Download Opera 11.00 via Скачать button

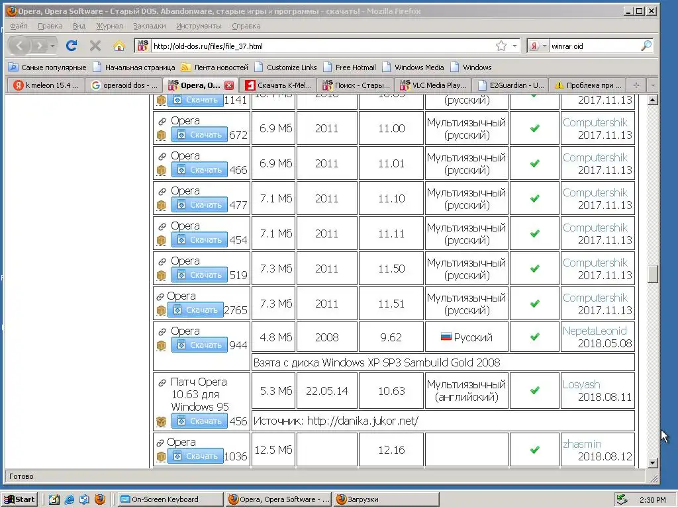[199, 135]
